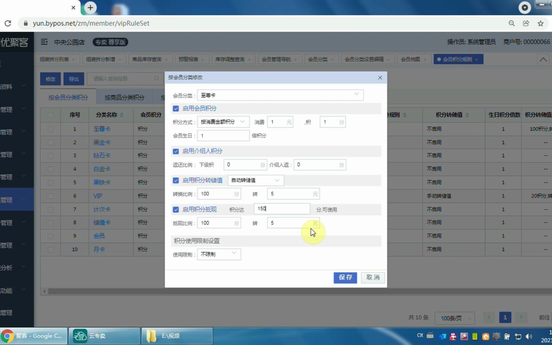
Task: Click the 专卖 尊享版 badge
Action: [x=110, y=42]
